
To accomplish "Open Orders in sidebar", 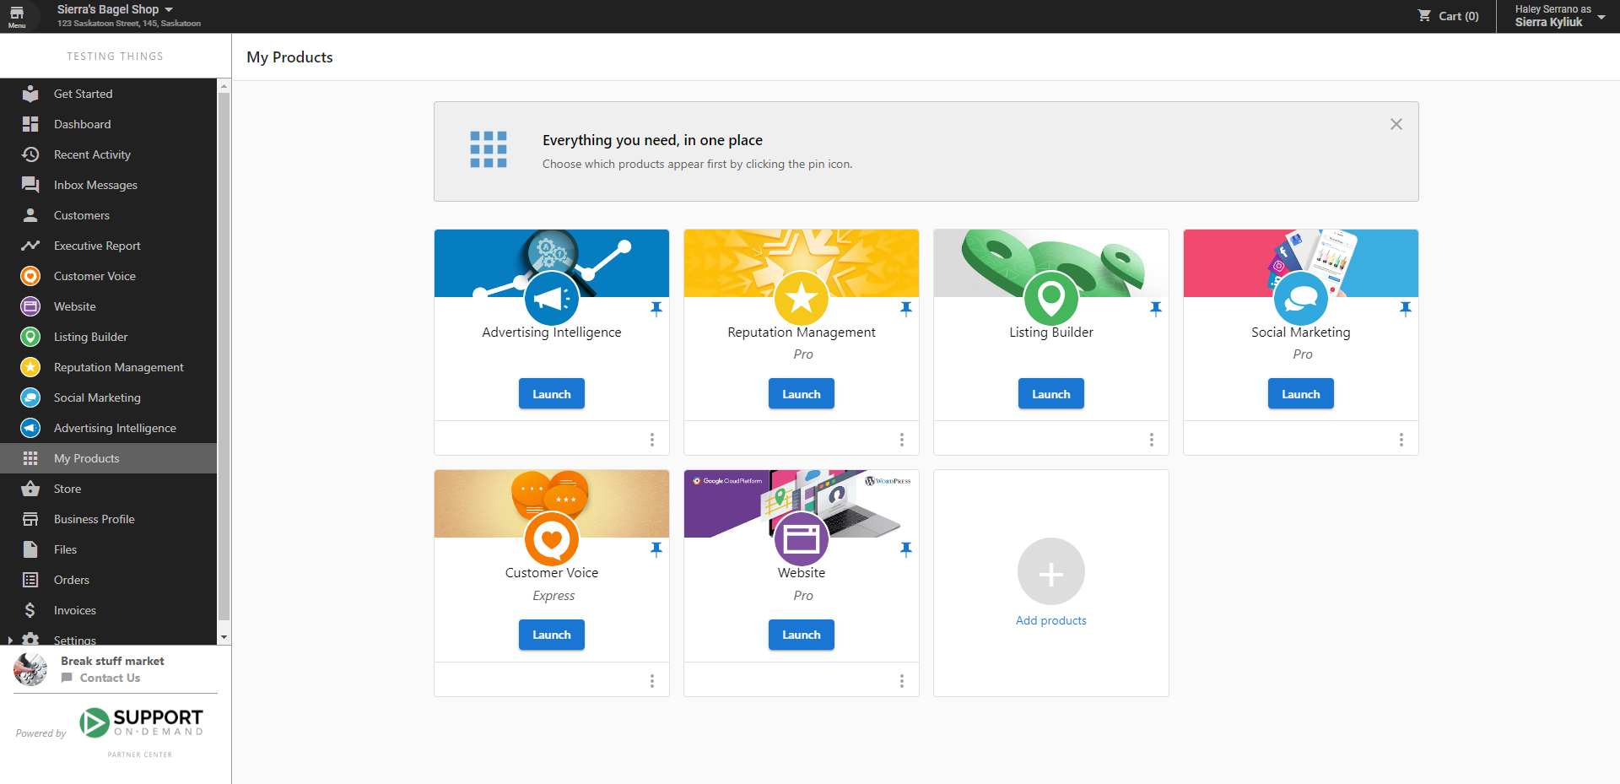I will pyautogui.click(x=108, y=580).
